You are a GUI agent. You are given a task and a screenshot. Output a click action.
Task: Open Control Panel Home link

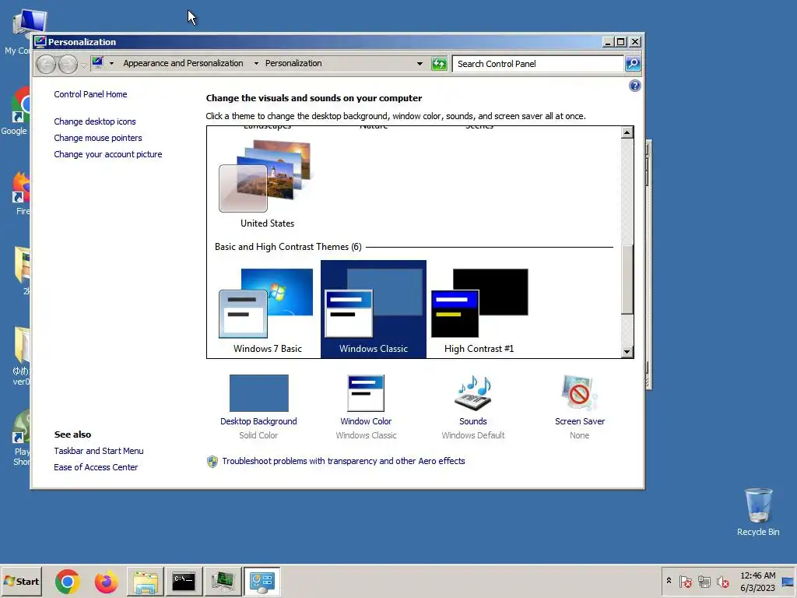coord(90,94)
